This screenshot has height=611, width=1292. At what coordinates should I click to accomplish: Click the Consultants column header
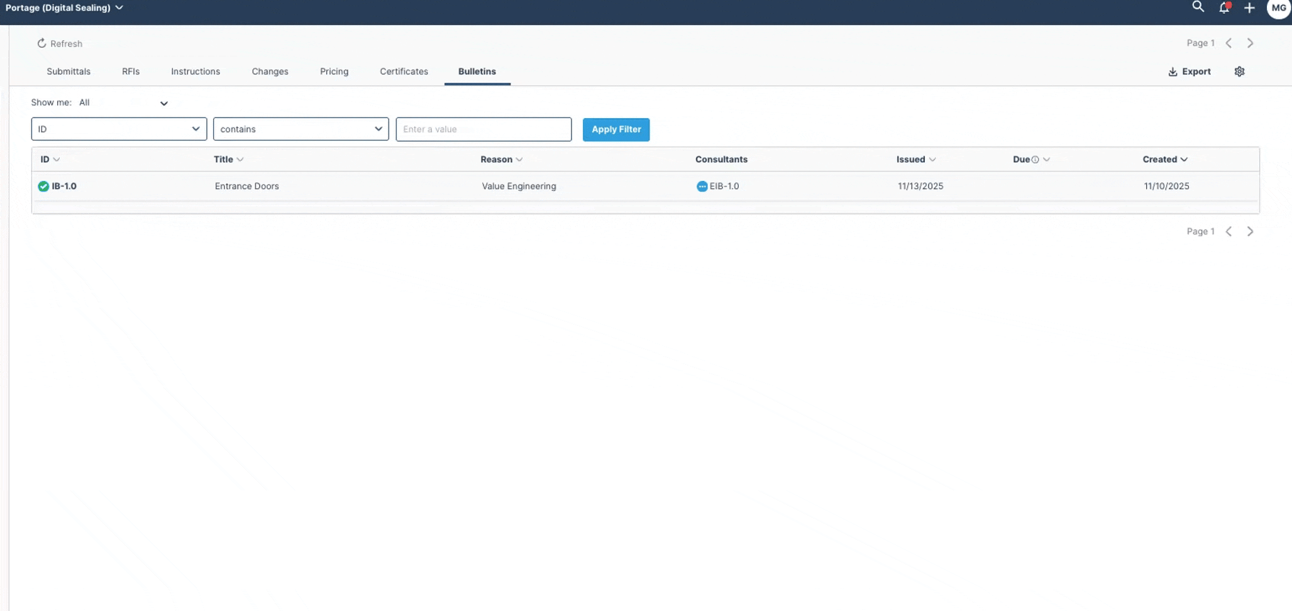point(721,160)
